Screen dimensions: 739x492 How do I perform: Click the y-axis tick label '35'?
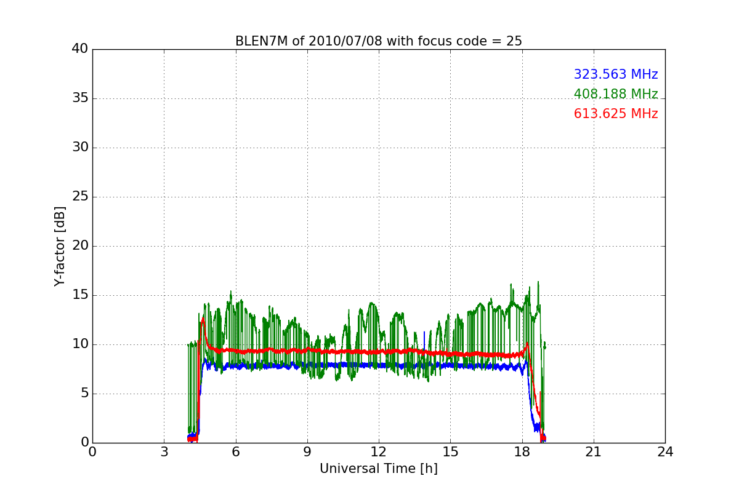point(80,98)
